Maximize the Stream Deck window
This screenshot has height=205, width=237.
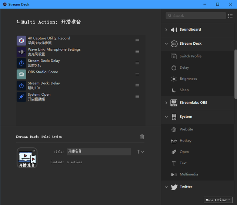pyautogui.click(x=217, y=4)
